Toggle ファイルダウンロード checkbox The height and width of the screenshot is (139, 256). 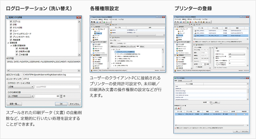11,34
